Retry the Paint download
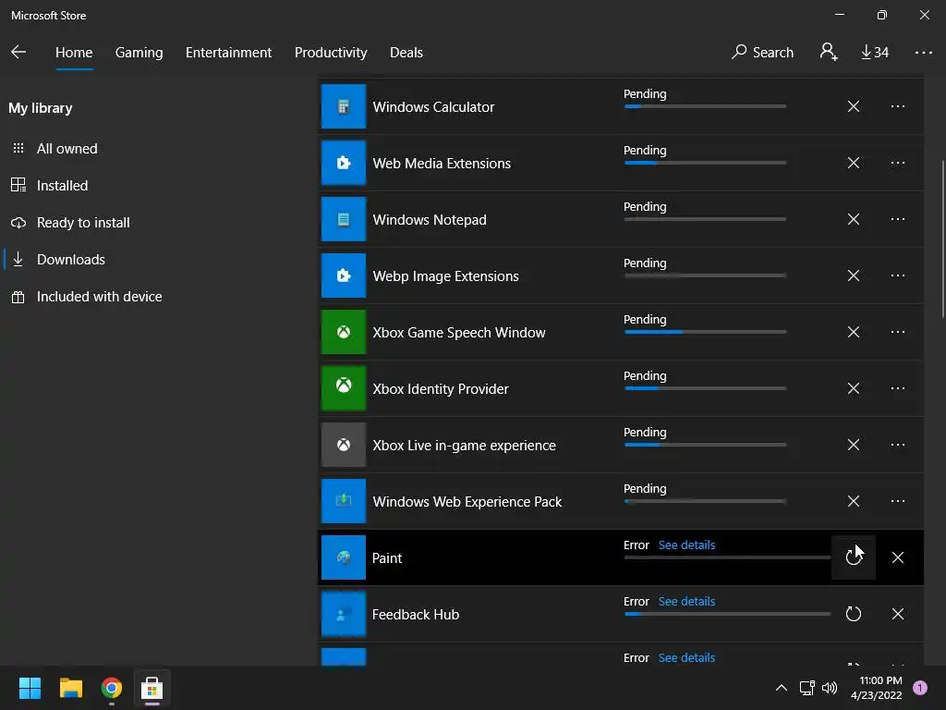Viewport: 946px width, 710px height. point(853,557)
